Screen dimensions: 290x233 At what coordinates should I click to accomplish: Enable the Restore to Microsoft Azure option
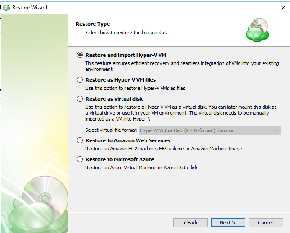coord(80,159)
